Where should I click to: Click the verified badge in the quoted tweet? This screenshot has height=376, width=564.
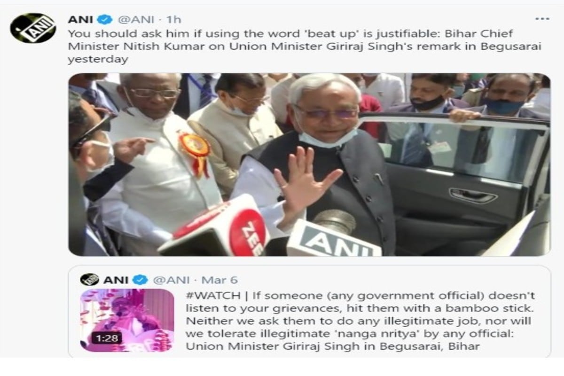pos(140,280)
